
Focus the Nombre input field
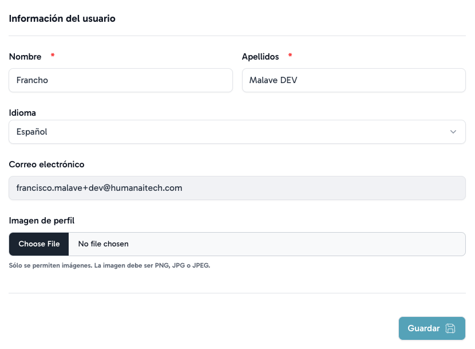pyautogui.click(x=121, y=80)
